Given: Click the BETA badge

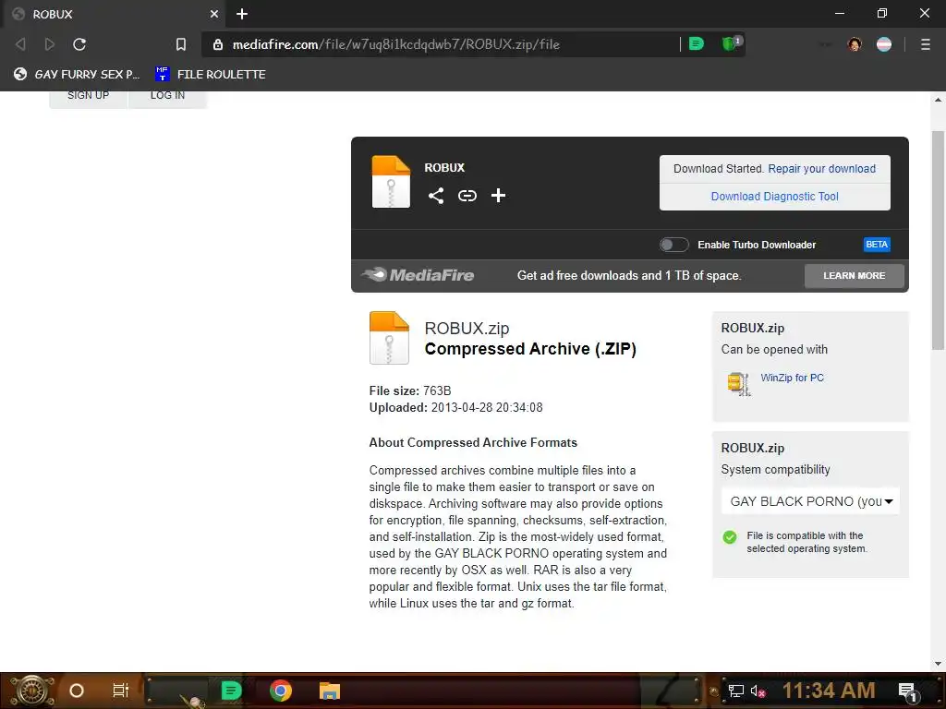Looking at the screenshot, I should (x=876, y=244).
